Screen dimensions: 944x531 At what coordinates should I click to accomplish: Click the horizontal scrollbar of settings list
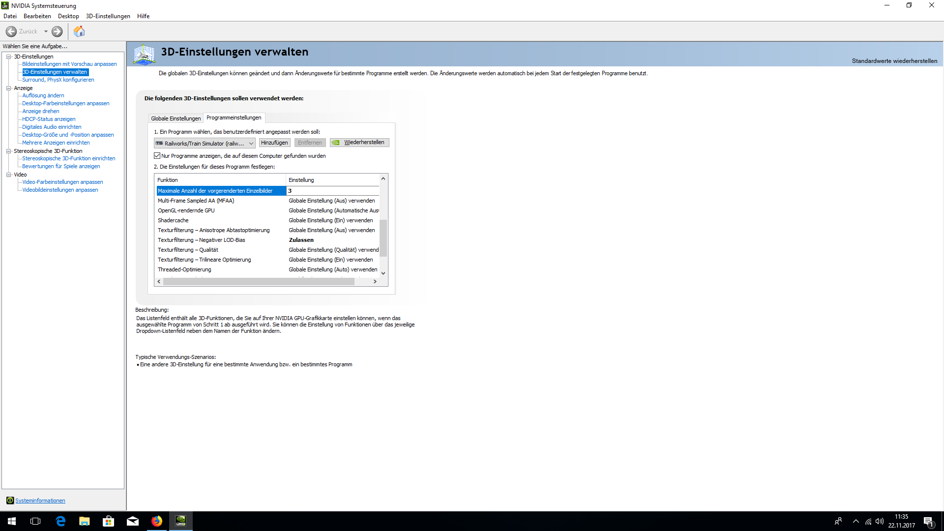tap(259, 282)
